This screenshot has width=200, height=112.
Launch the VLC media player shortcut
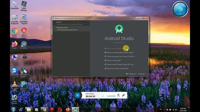(15, 86)
